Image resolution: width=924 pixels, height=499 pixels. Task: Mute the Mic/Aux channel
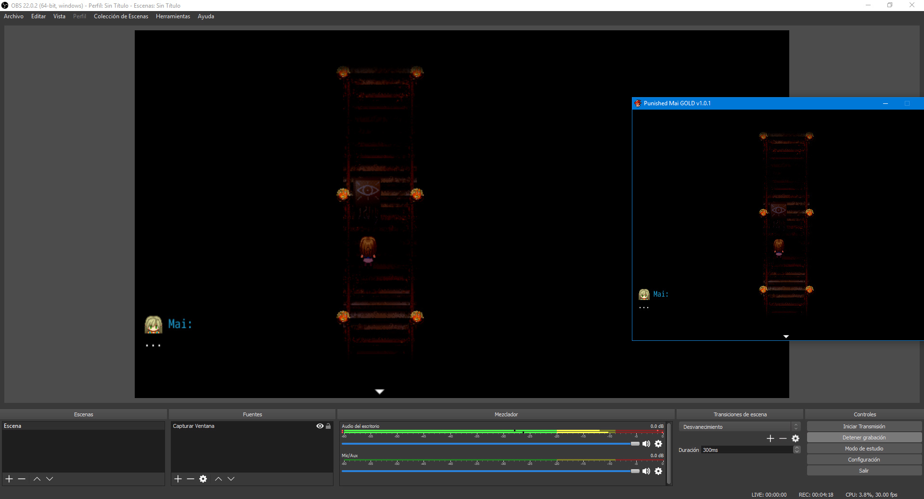[646, 471]
